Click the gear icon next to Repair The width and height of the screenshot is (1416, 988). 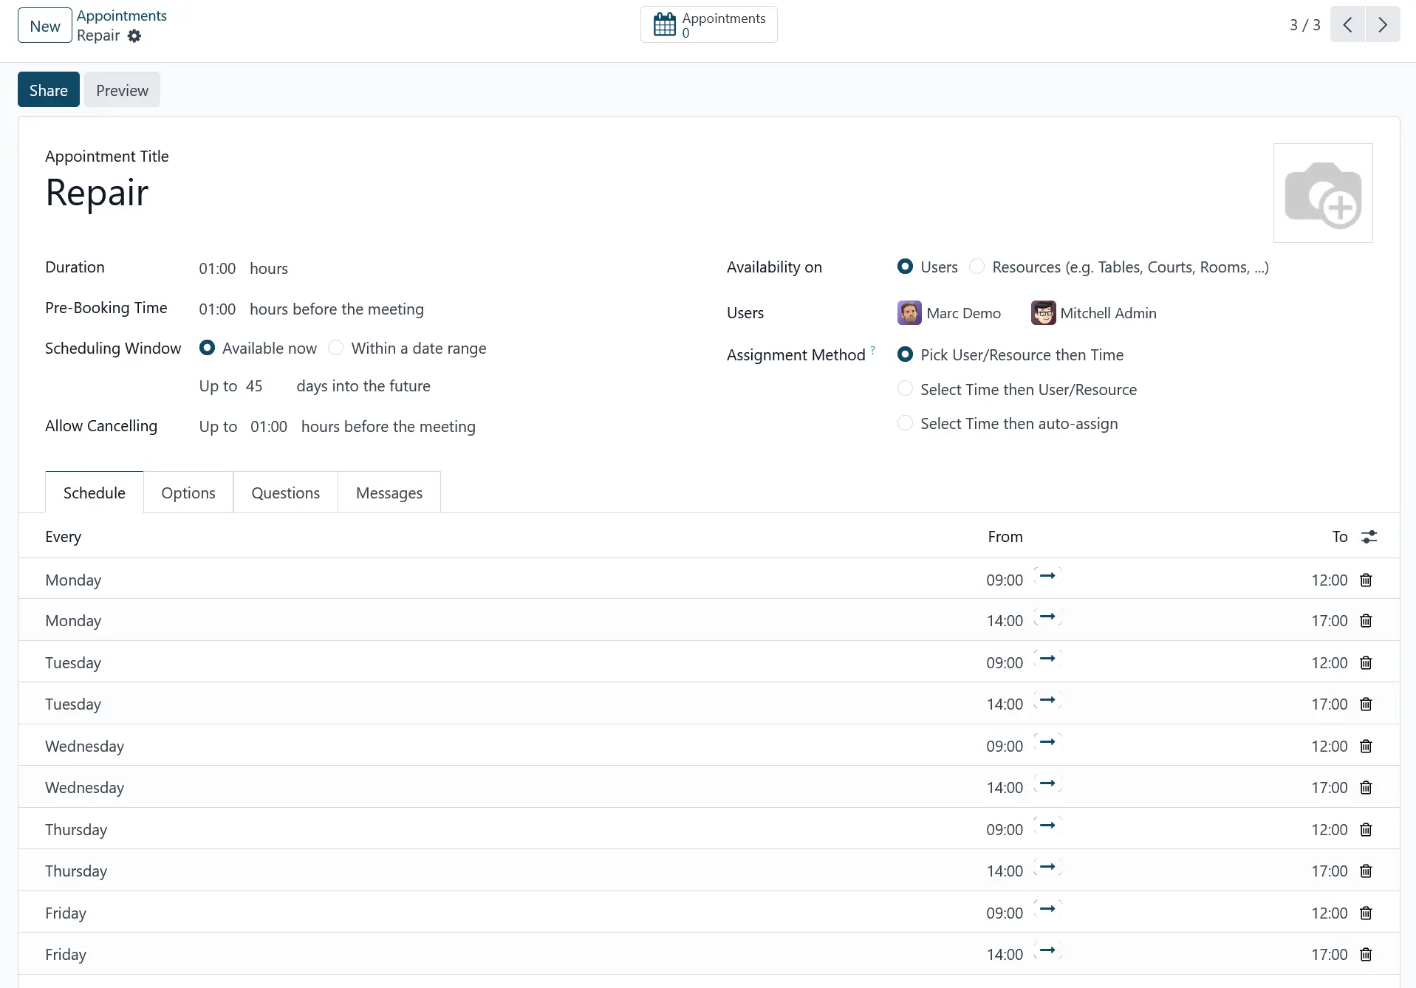[134, 36]
